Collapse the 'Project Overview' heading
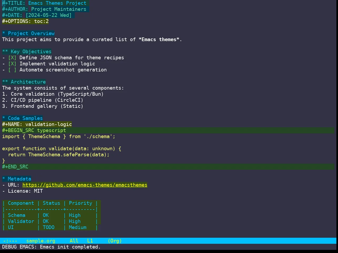Viewport: 338px width, 253px height. point(28,33)
